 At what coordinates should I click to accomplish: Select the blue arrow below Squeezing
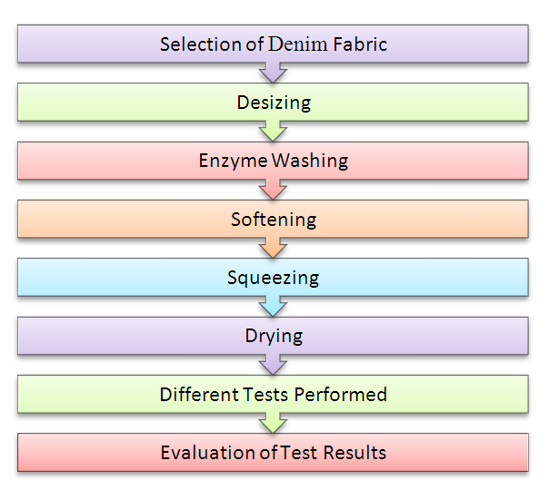click(x=274, y=306)
